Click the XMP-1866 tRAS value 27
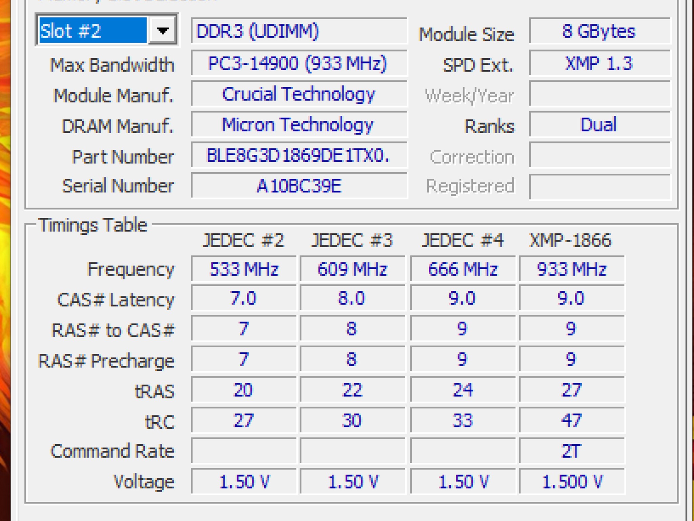The height and width of the screenshot is (521, 694). (572, 389)
